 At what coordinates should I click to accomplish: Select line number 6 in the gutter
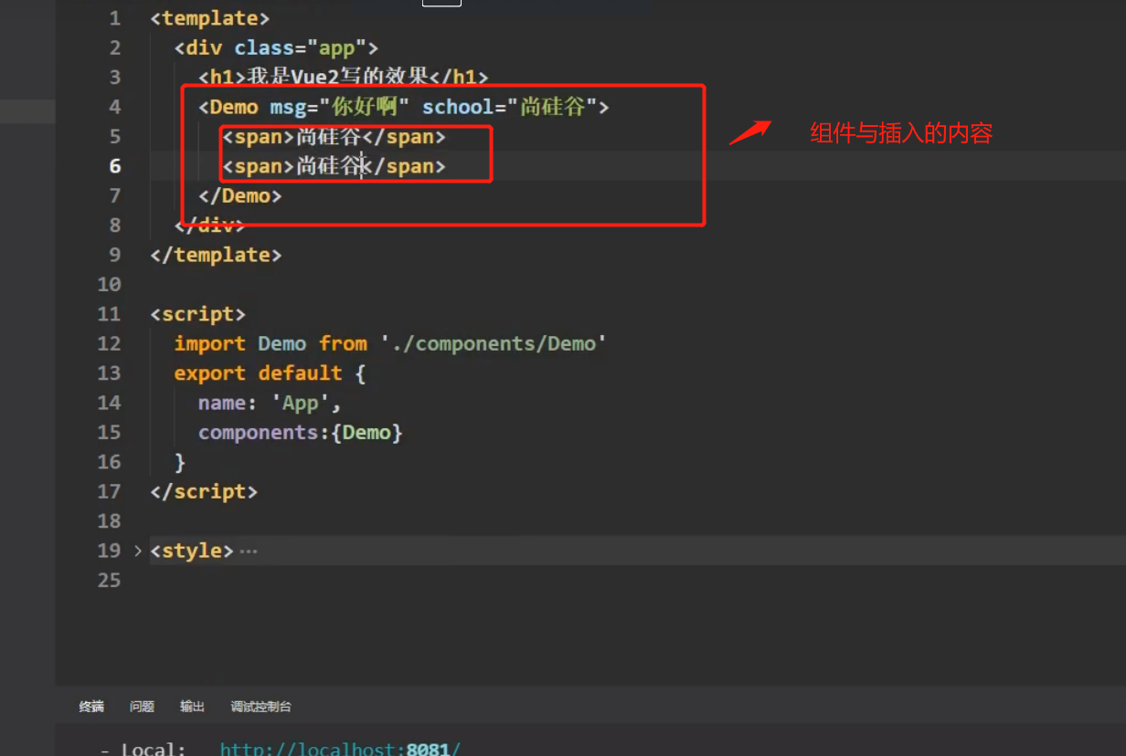pos(114,166)
